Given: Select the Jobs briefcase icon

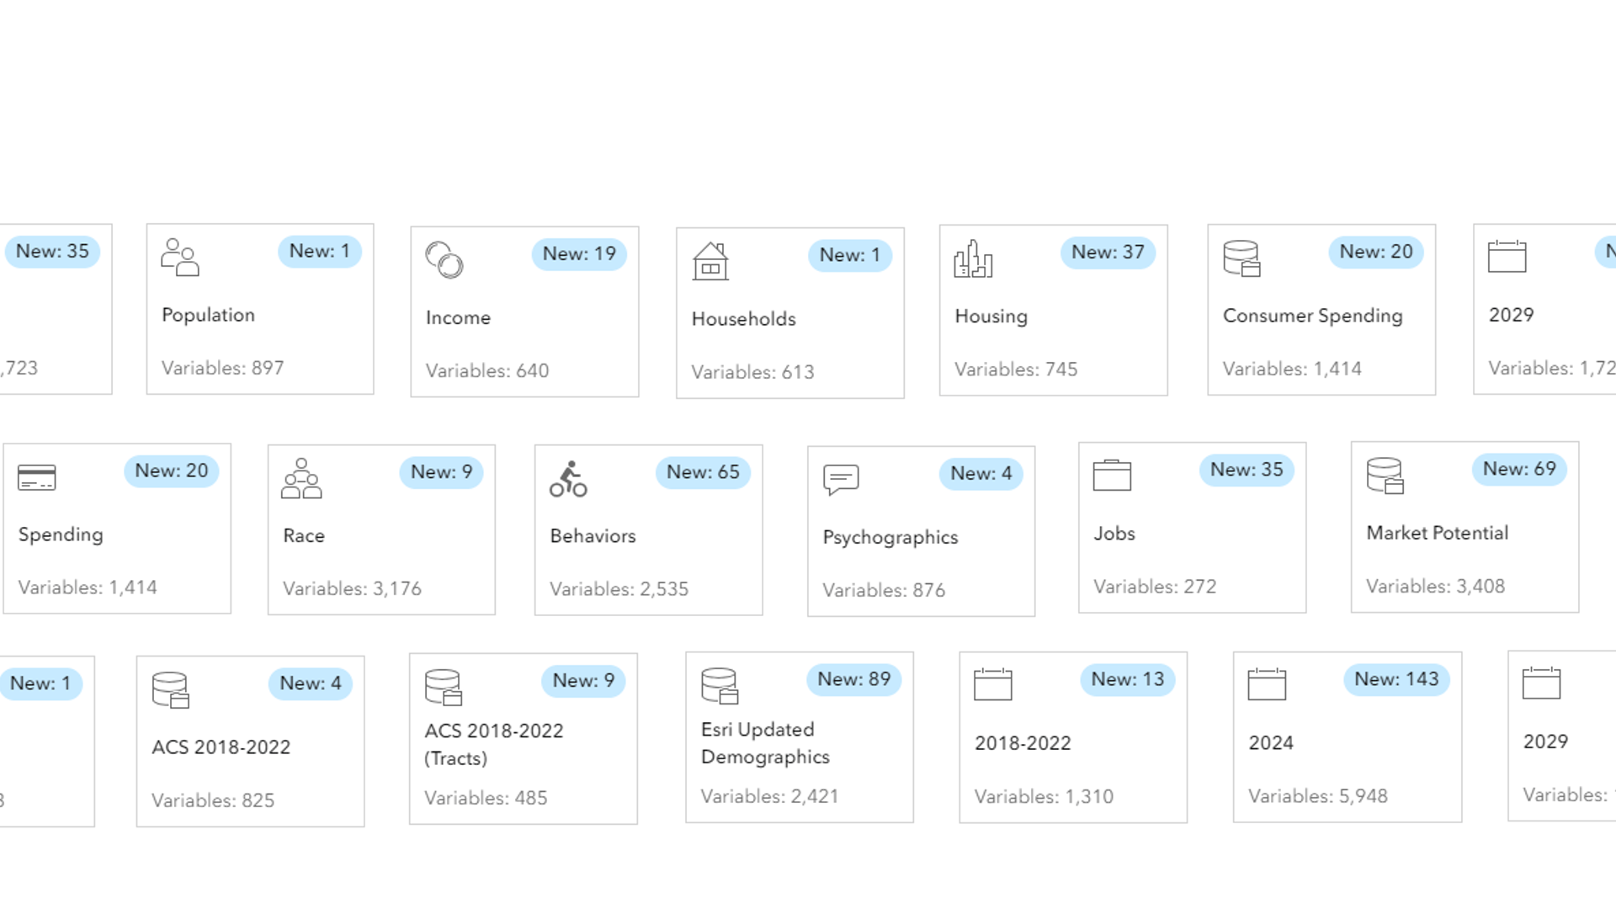Looking at the screenshot, I should tap(1113, 476).
